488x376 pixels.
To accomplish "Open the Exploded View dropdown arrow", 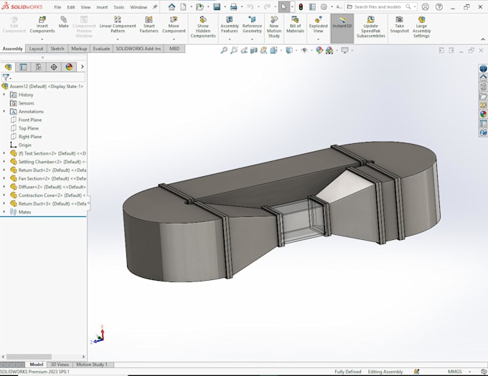I will coord(318,39).
